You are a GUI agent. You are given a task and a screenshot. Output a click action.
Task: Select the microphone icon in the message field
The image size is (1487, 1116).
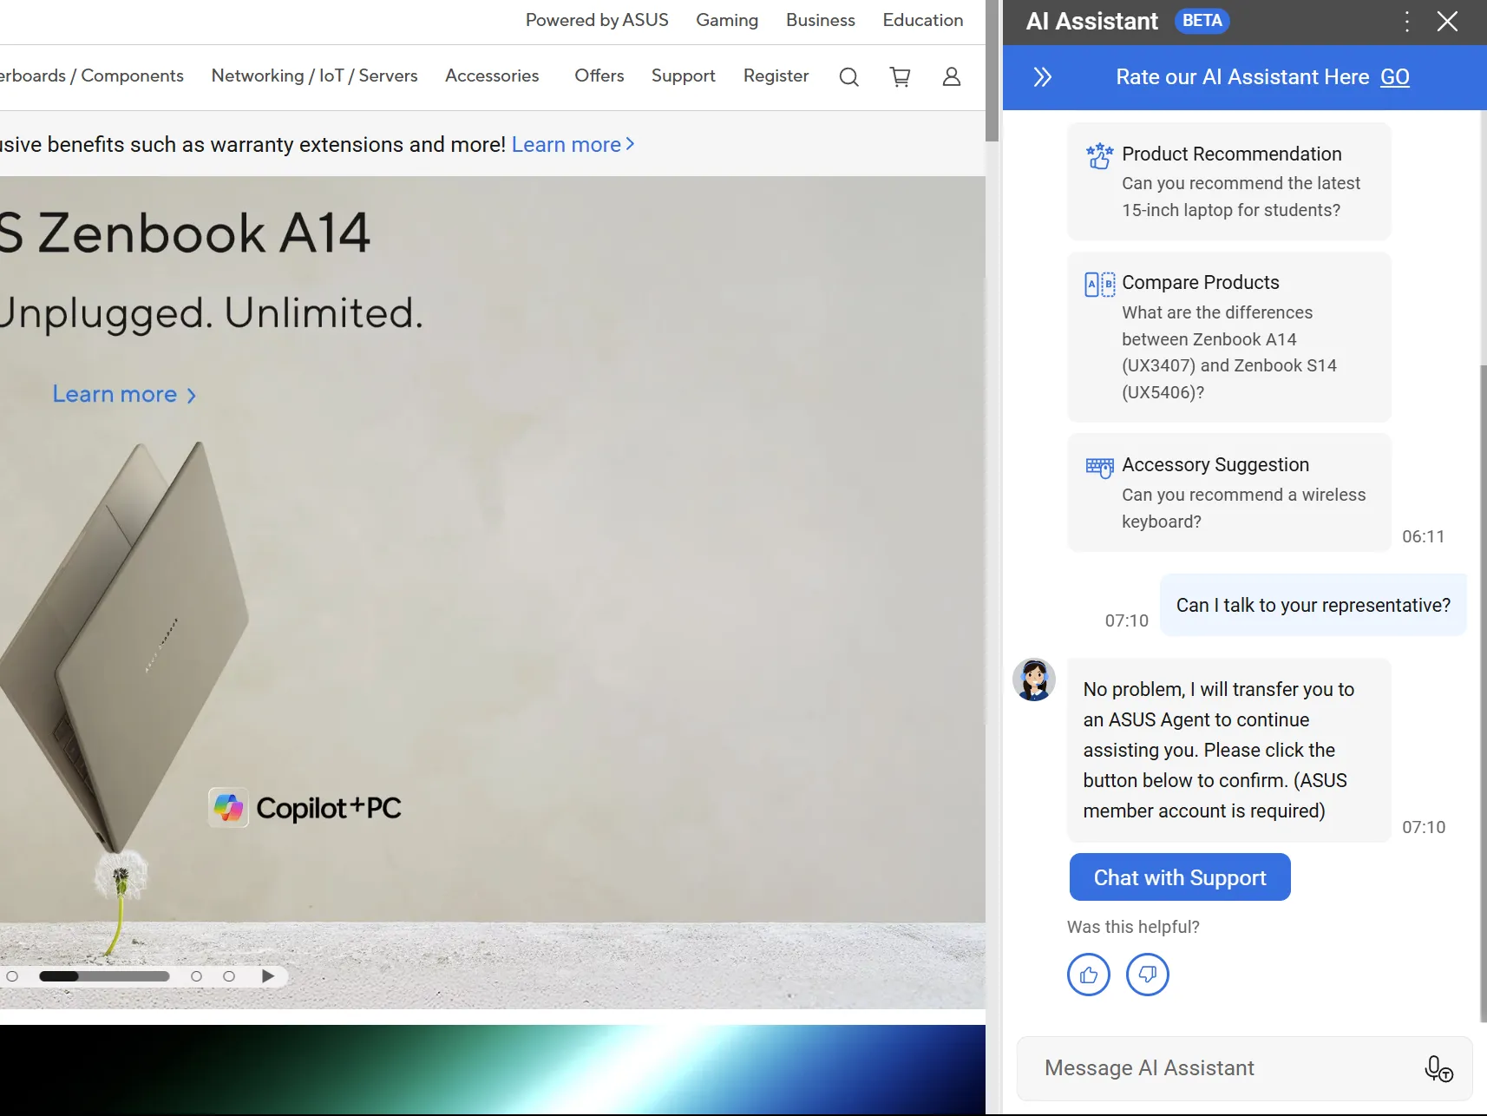[x=1436, y=1068]
